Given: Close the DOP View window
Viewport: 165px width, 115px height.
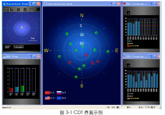Looking at the screenshot, I should click(39, 57).
